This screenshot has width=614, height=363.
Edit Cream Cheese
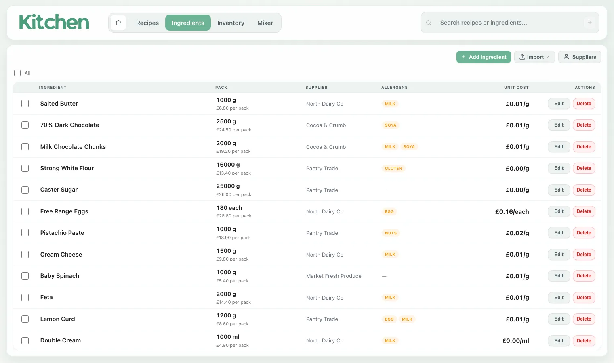click(559, 255)
